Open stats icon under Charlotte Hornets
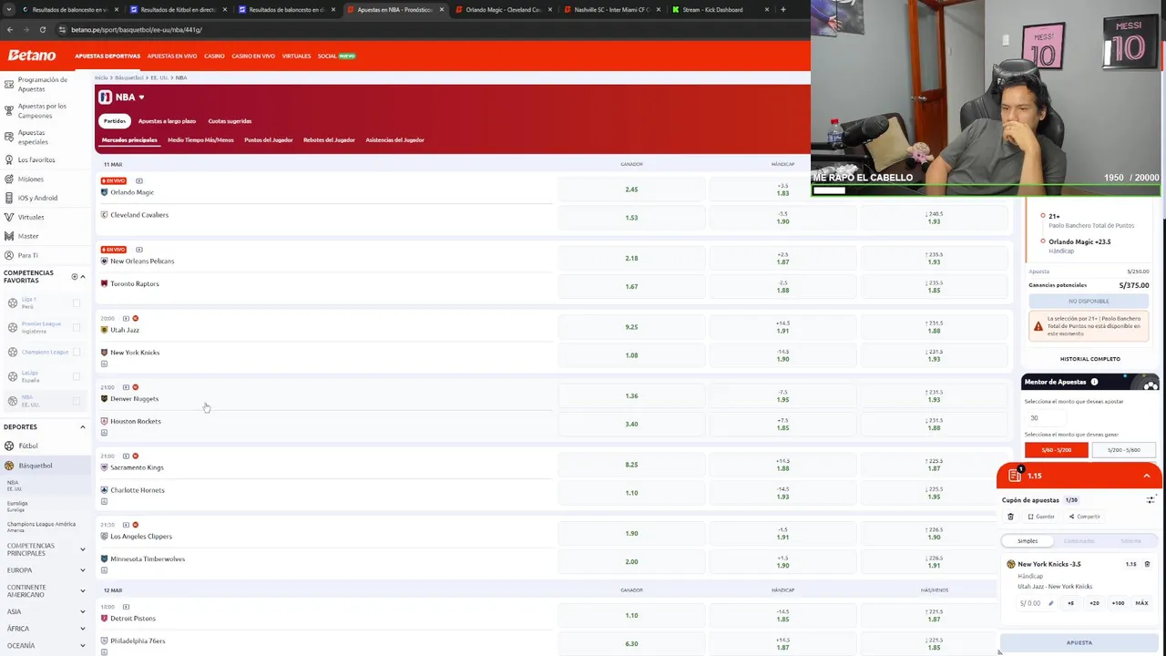This screenshot has width=1166, height=656. 104,501
